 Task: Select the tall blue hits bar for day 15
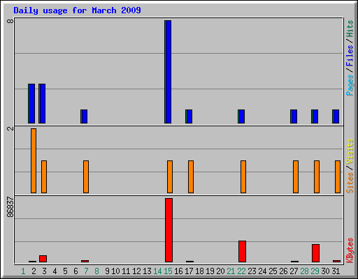pyautogui.click(x=168, y=72)
